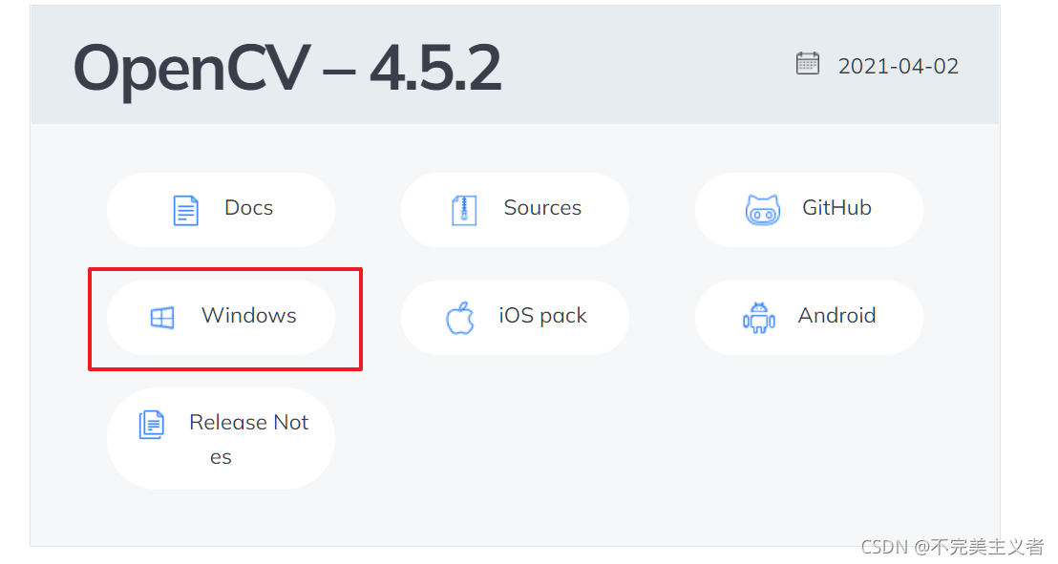Image resolution: width=1058 pixels, height=564 pixels.
Task: Choose the iOS pack download
Action: click(515, 318)
